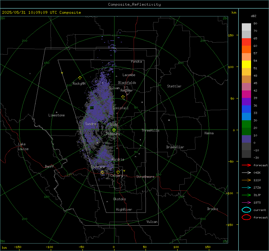Click the Strathmore label
This screenshot has height=251, width=269.
coord(145,177)
